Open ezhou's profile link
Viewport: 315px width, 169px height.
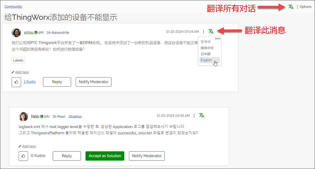pos(29,32)
